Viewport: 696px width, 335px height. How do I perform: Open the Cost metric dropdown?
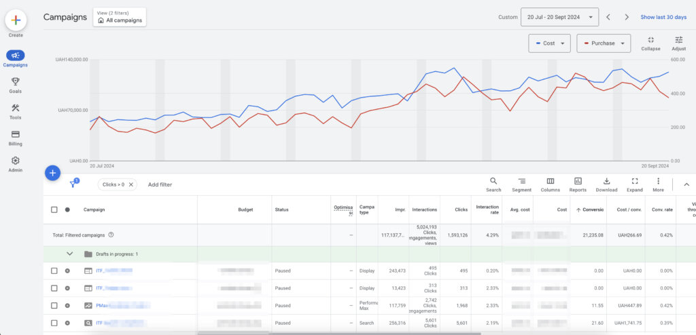(x=549, y=43)
